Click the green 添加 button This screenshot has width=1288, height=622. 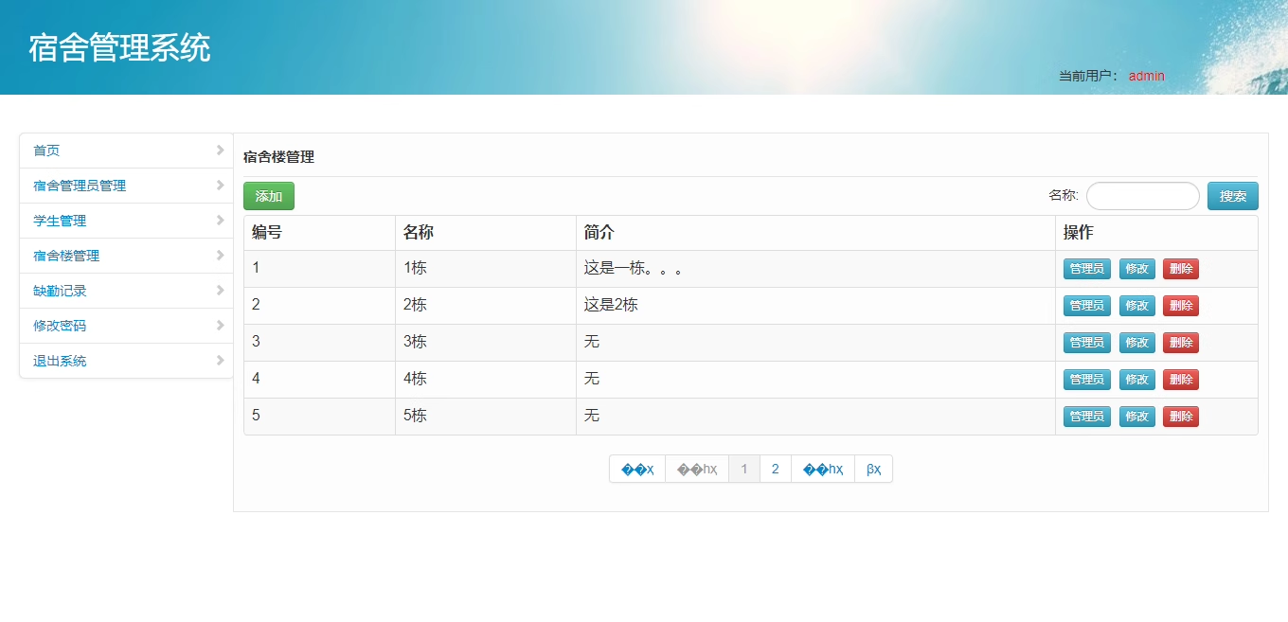(269, 196)
